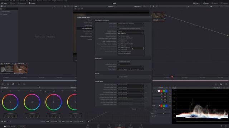Go to the Fairlight page
229x128 pixels.
(131, 126)
